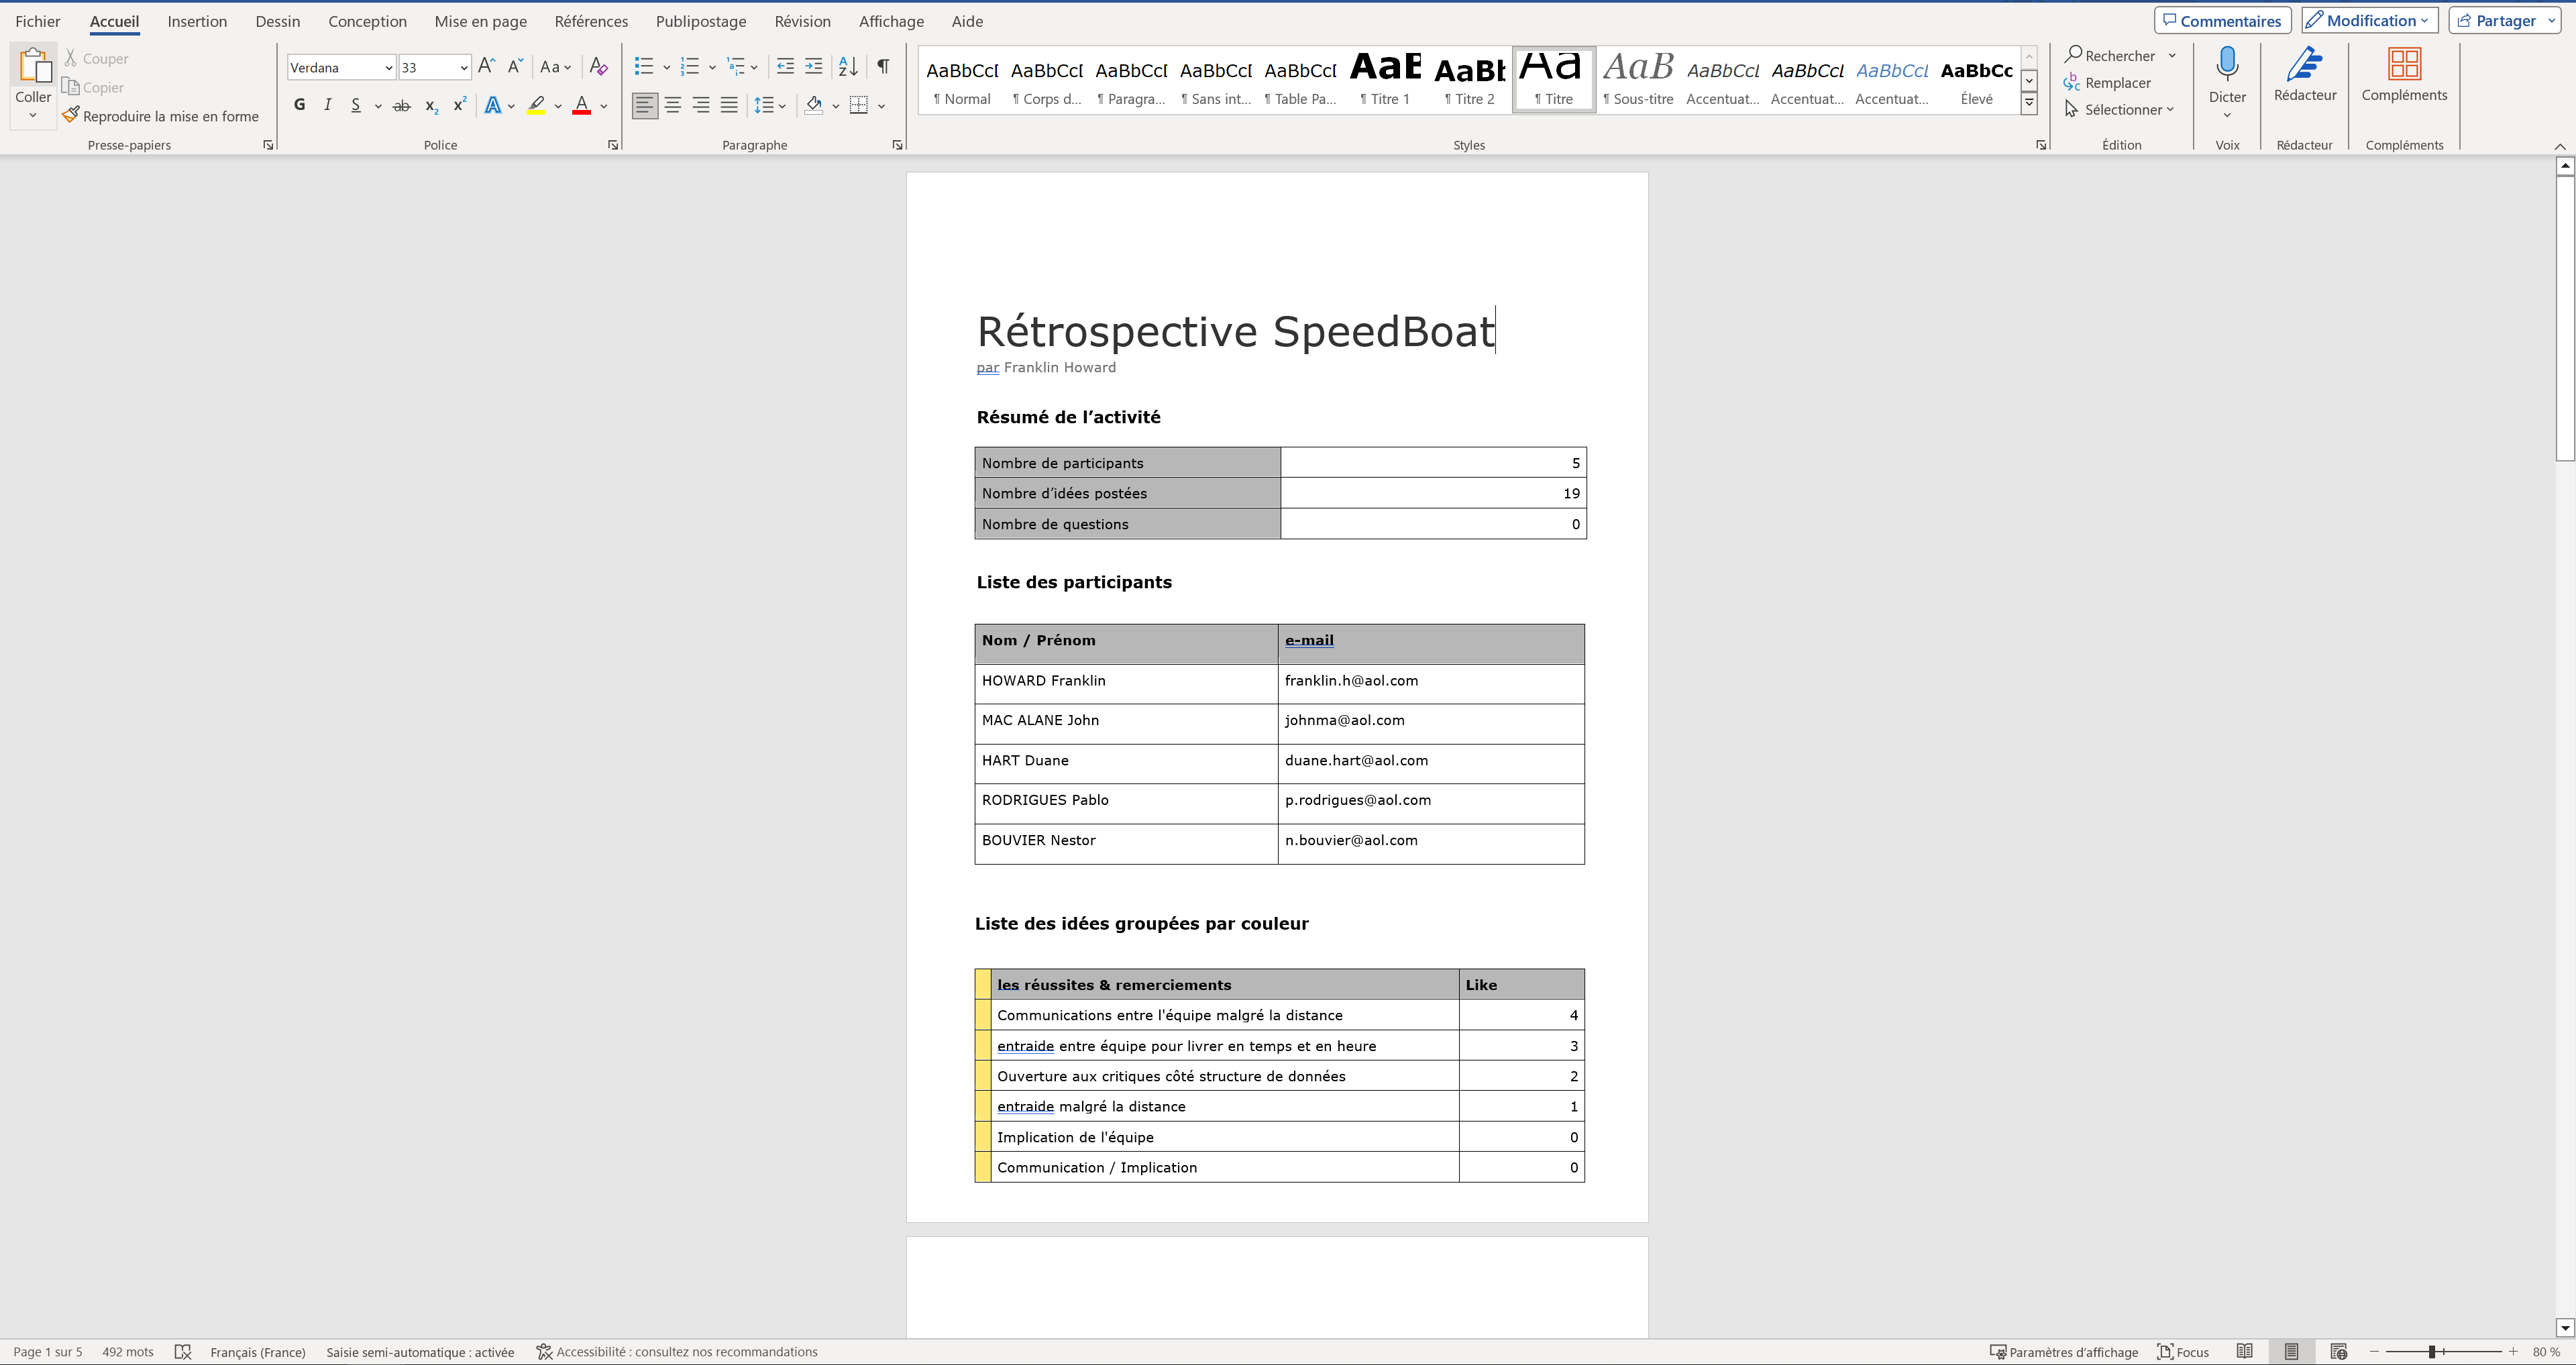The width and height of the screenshot is (2576, 1365).
Task: Open the font size 33 dropdown
Action: (463, 68)
